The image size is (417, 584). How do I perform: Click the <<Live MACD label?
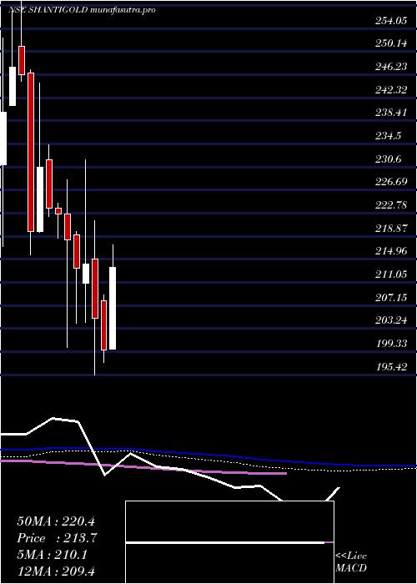pyautogui.click(x=351, y=562)
